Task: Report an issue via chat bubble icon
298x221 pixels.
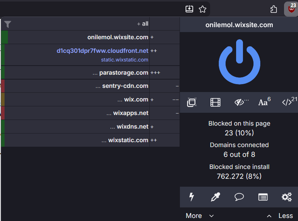Action: (x=239, y=197)
